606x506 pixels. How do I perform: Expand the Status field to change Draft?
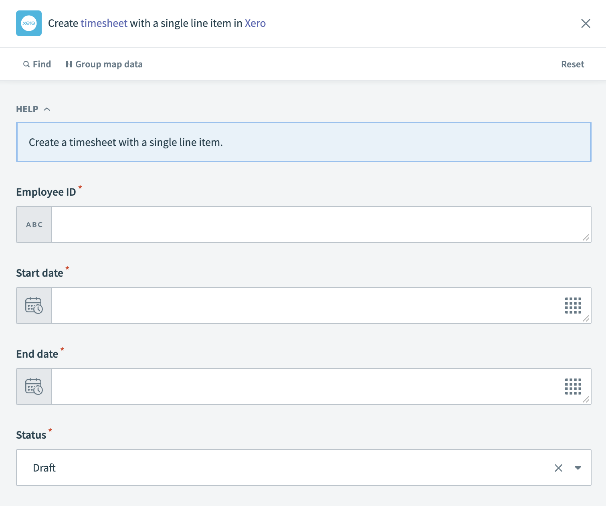point(281,468)
